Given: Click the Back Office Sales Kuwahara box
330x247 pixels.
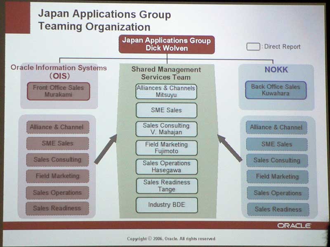Looking at the screenshot, I should (x=276, y=90).
